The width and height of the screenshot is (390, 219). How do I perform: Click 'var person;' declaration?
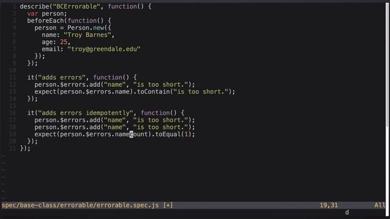(47, 13)
